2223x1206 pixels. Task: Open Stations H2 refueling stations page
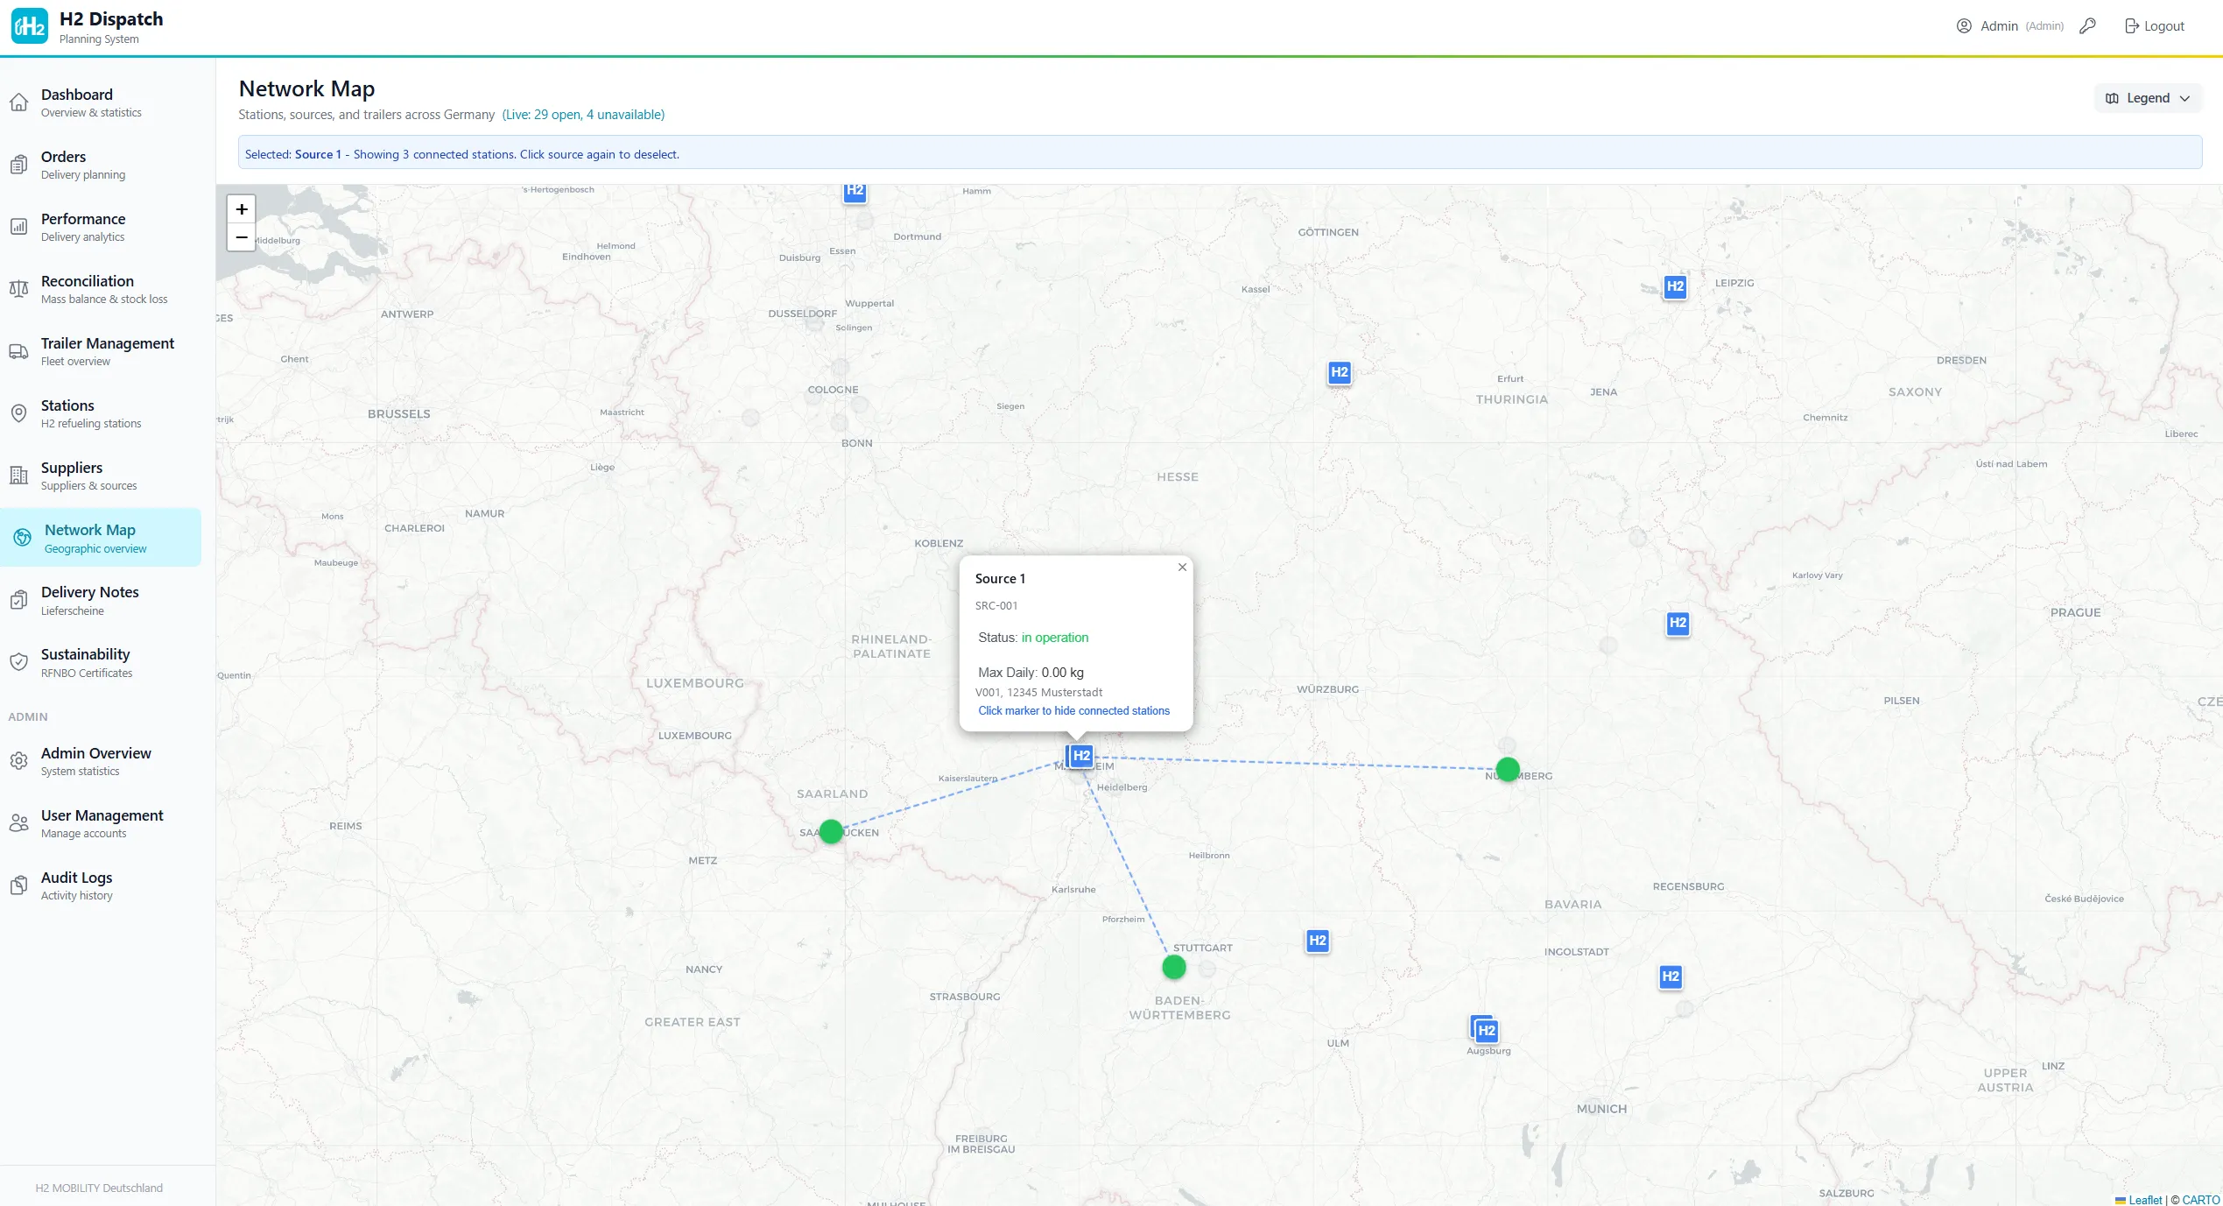click(101, 413)
